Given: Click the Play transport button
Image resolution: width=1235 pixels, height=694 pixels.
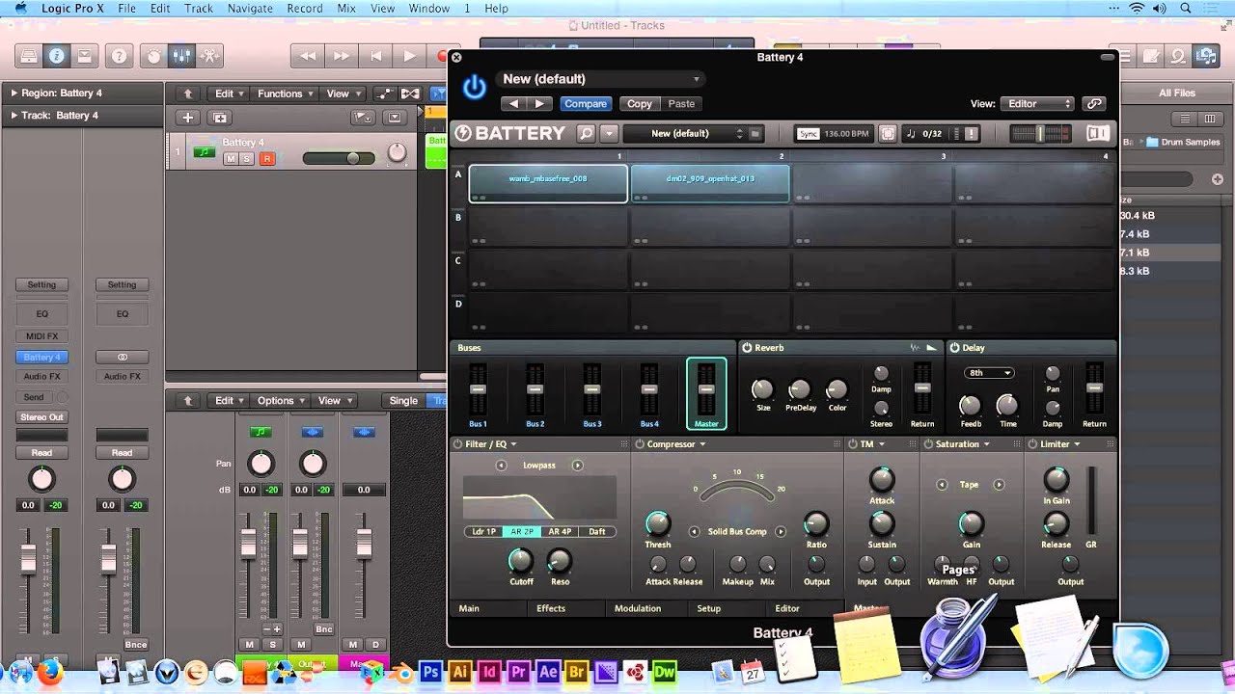Looking at the screenshot, I should [x=410, y=56].
